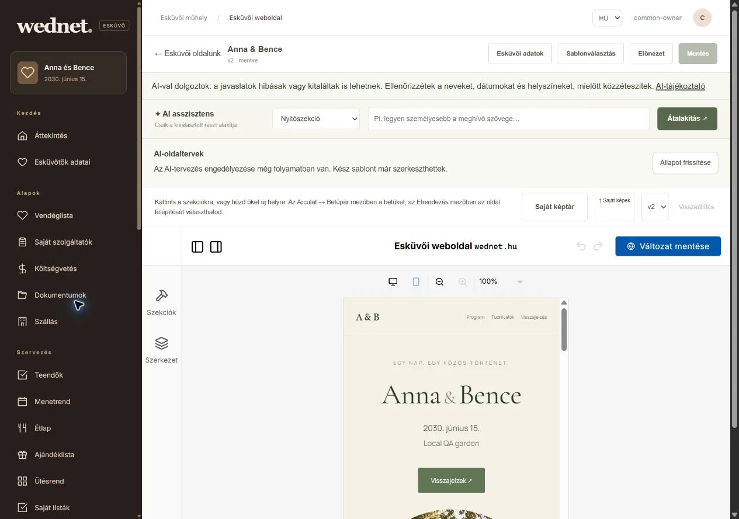Click Tudnivalók in the preview navigation

tap(502, 317)
